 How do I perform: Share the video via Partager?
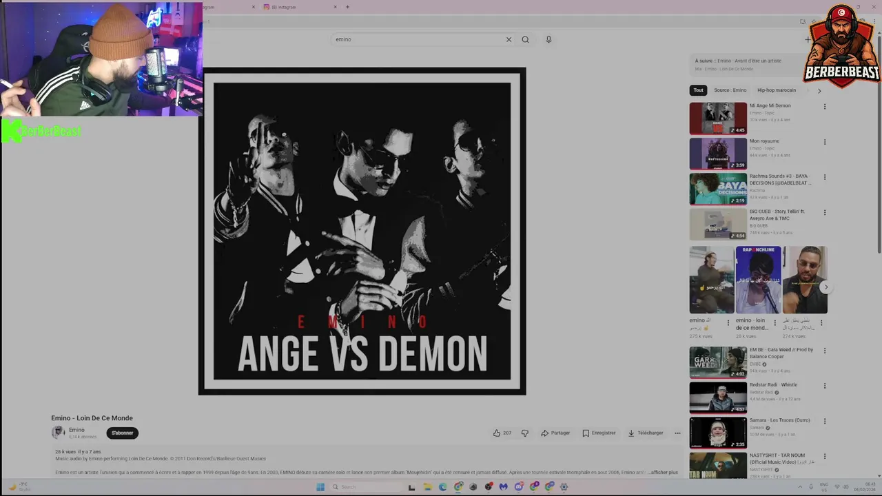[x=555, y=433]
